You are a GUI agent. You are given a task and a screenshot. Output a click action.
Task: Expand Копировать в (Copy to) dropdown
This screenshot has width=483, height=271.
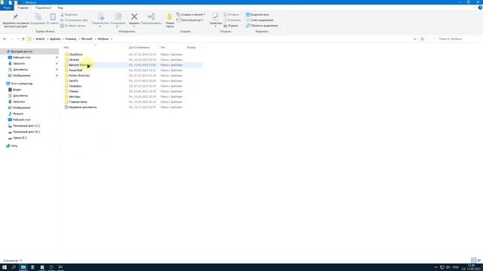[118, 26]
